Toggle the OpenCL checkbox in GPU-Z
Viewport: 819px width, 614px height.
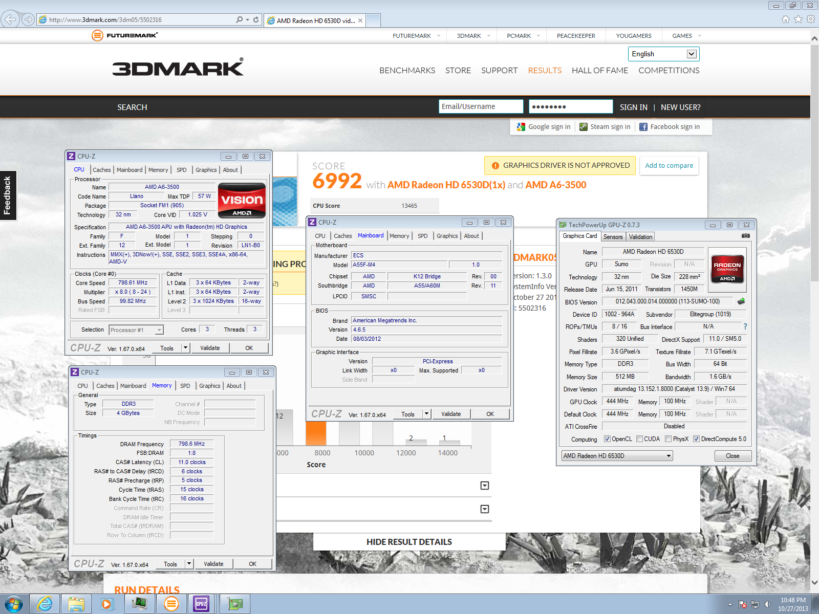tap(607, 439)
